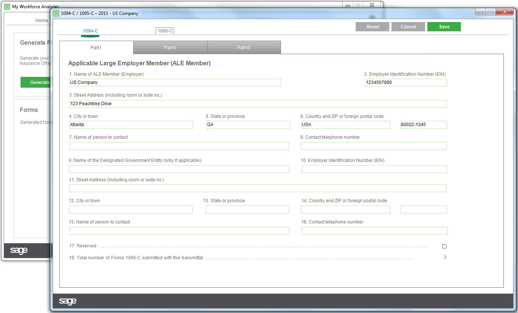Minimize the My Workforce Analyzer window
Viewport: 518px width, 313px height.
(348, 5)
